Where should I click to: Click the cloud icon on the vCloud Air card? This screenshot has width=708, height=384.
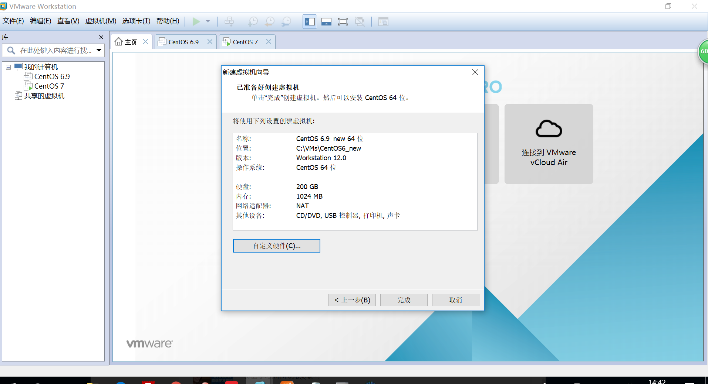pyautogui.click(x=549, y=129)
